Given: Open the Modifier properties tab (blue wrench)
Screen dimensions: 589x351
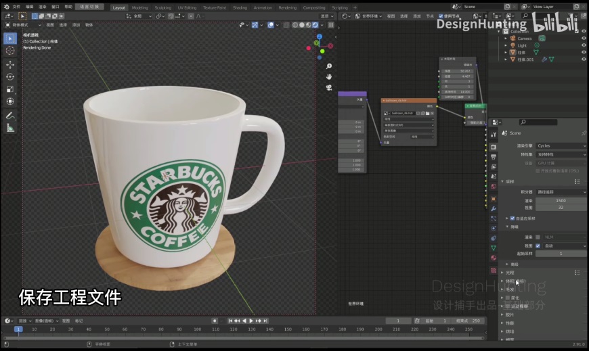Looking at the screenshot, I should point(494,209).
